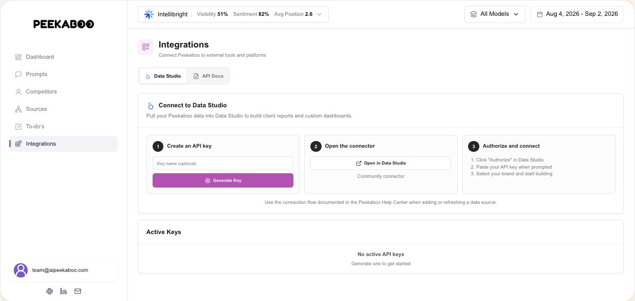The image size is (635, 301).
Task: Click the 'Community connector' text
Action: click(x=381, y=176)
